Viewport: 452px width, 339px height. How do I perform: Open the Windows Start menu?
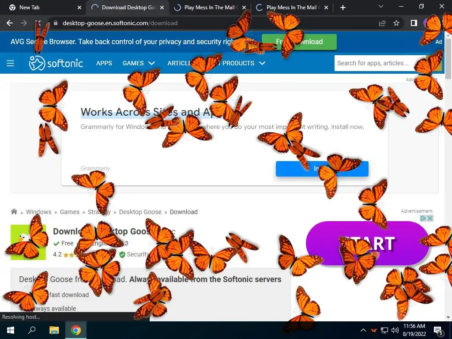11,330
